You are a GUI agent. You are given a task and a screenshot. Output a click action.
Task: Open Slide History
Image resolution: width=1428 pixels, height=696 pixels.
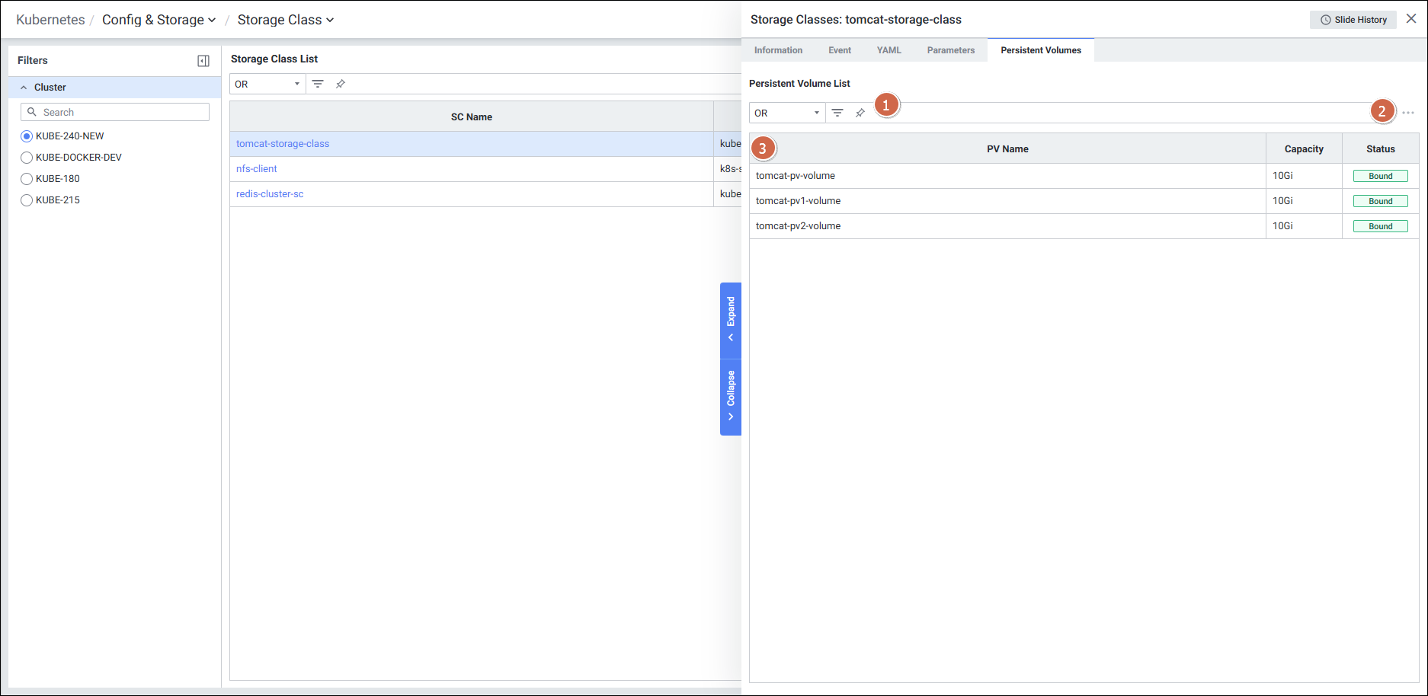1353,20
